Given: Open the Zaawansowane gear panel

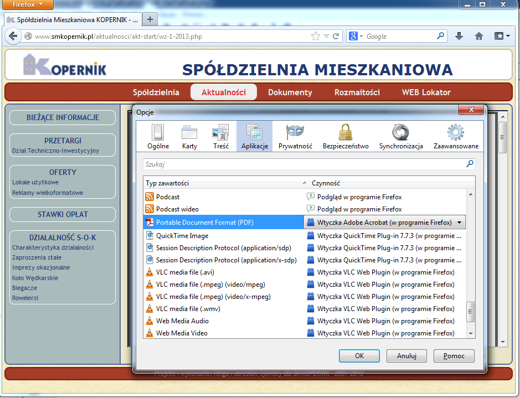Looking at the screenshot, I should (x=456, y=137).
